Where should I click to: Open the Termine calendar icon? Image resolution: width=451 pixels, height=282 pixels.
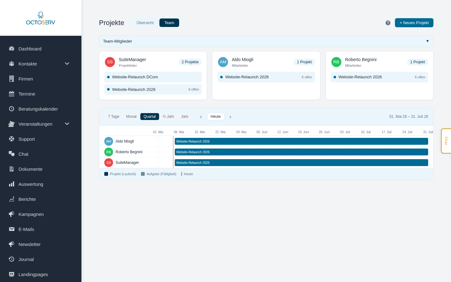point(12,94)
